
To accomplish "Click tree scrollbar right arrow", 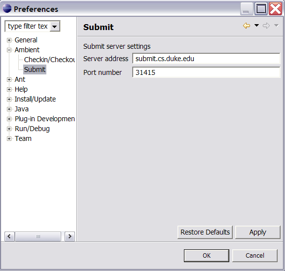I will pos(70,237).
